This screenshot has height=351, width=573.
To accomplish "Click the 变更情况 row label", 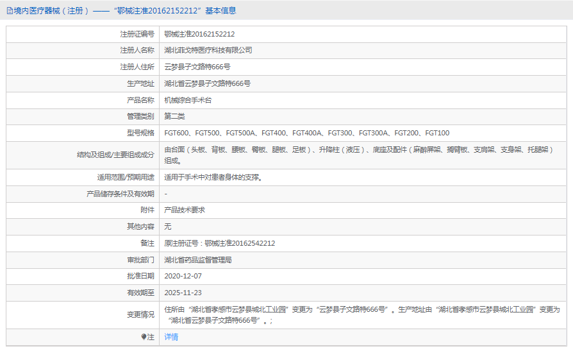I will (x=141, y=315).
